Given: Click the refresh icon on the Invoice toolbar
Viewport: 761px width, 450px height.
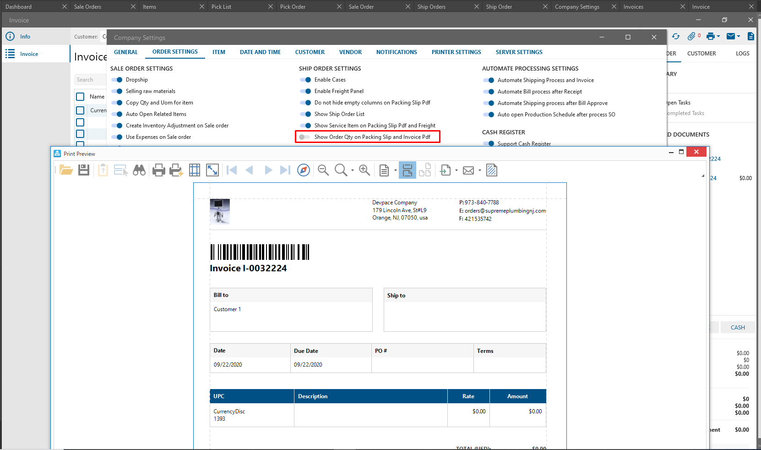Looking at the screenshot, I should [x=676, y=37].
